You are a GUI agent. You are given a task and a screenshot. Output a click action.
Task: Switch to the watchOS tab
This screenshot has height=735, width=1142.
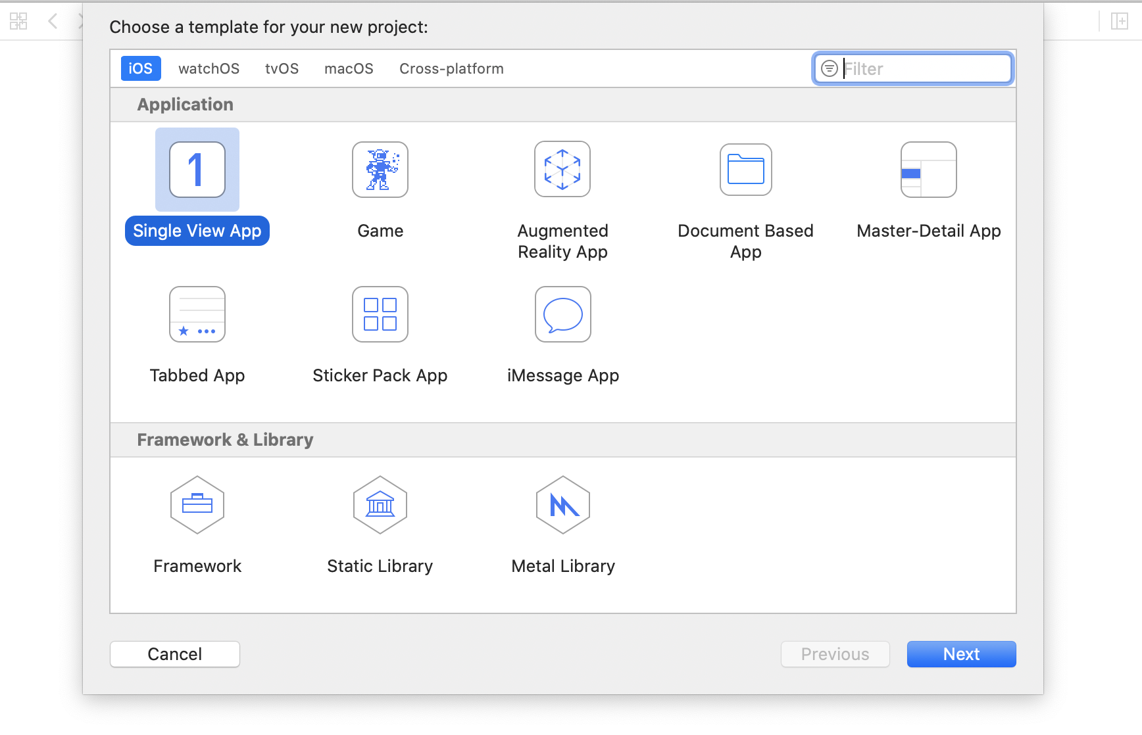[209, 68]
